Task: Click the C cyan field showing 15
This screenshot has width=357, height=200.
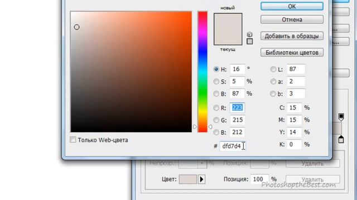Action: tap(294, 108)
